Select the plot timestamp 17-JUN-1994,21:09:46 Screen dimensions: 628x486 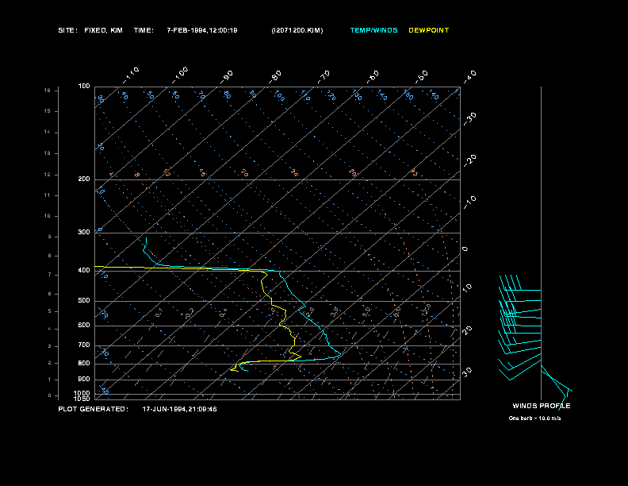coord(179,409)
